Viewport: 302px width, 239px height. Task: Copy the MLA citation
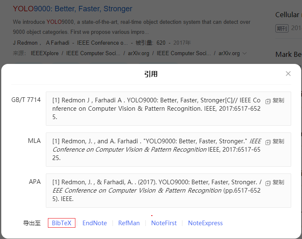[x=275, y=142]
